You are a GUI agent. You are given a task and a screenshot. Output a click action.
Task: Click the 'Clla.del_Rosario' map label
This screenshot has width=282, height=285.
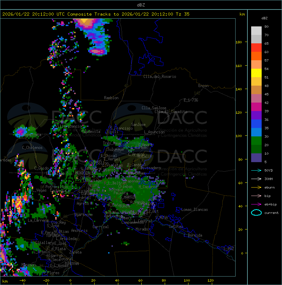[x=160, y=76]
